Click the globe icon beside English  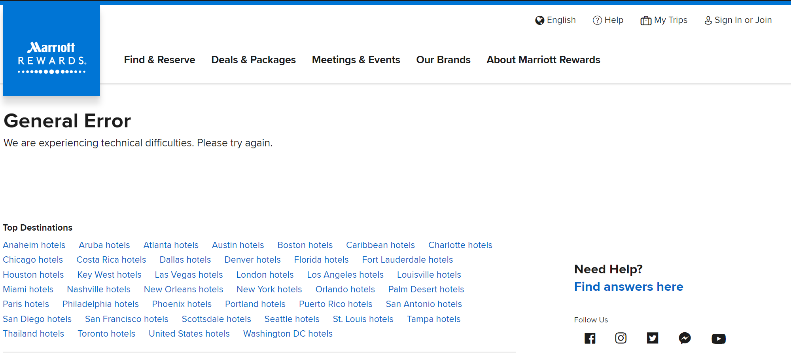tap(539, 20)
